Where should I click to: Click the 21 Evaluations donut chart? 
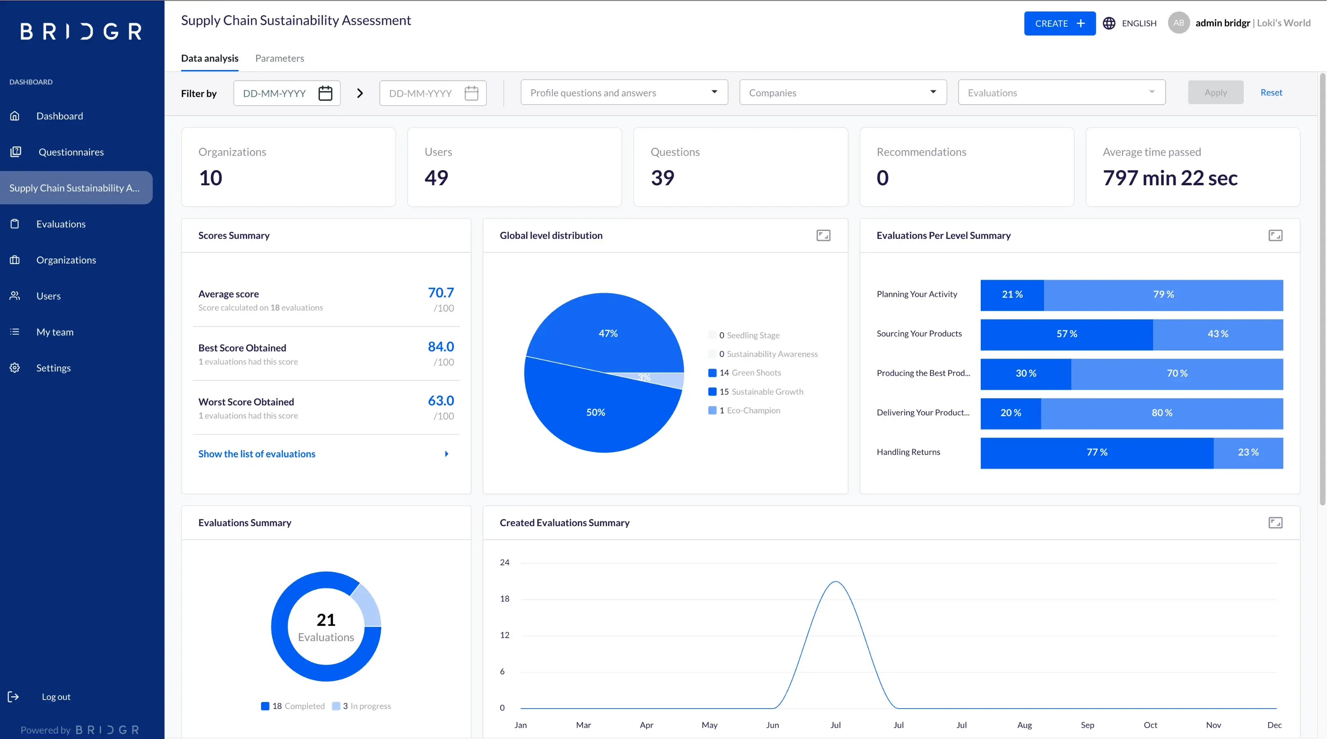click(x=326, y=627)
